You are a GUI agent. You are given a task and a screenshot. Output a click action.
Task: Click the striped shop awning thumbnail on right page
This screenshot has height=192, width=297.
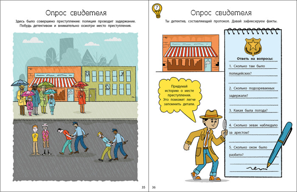click(x=191, y=51)
